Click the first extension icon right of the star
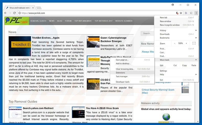The width and height of the screenshot is (202, 125). point(186,13)
